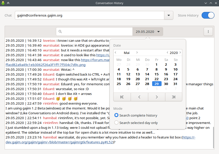This screenshot has width=219, height=154.
Task: Click the emoji message from Eduard at 17:51:07
Action: point(67,99)
